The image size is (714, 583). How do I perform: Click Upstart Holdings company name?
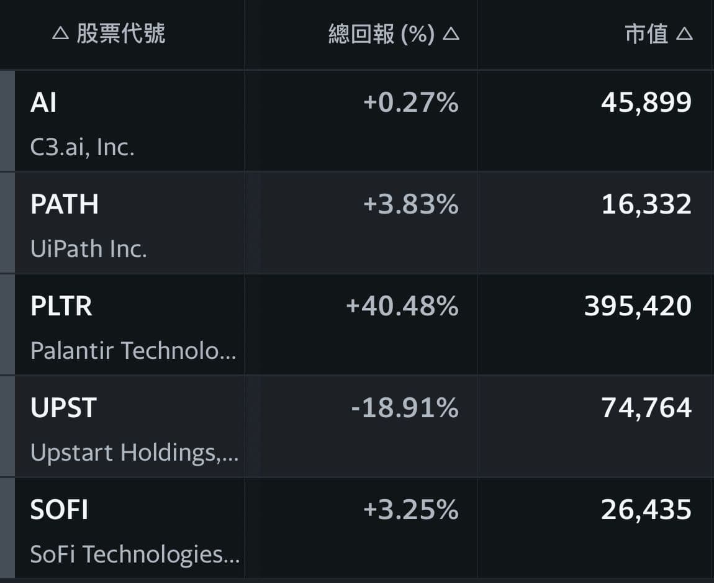click(134, 453)
